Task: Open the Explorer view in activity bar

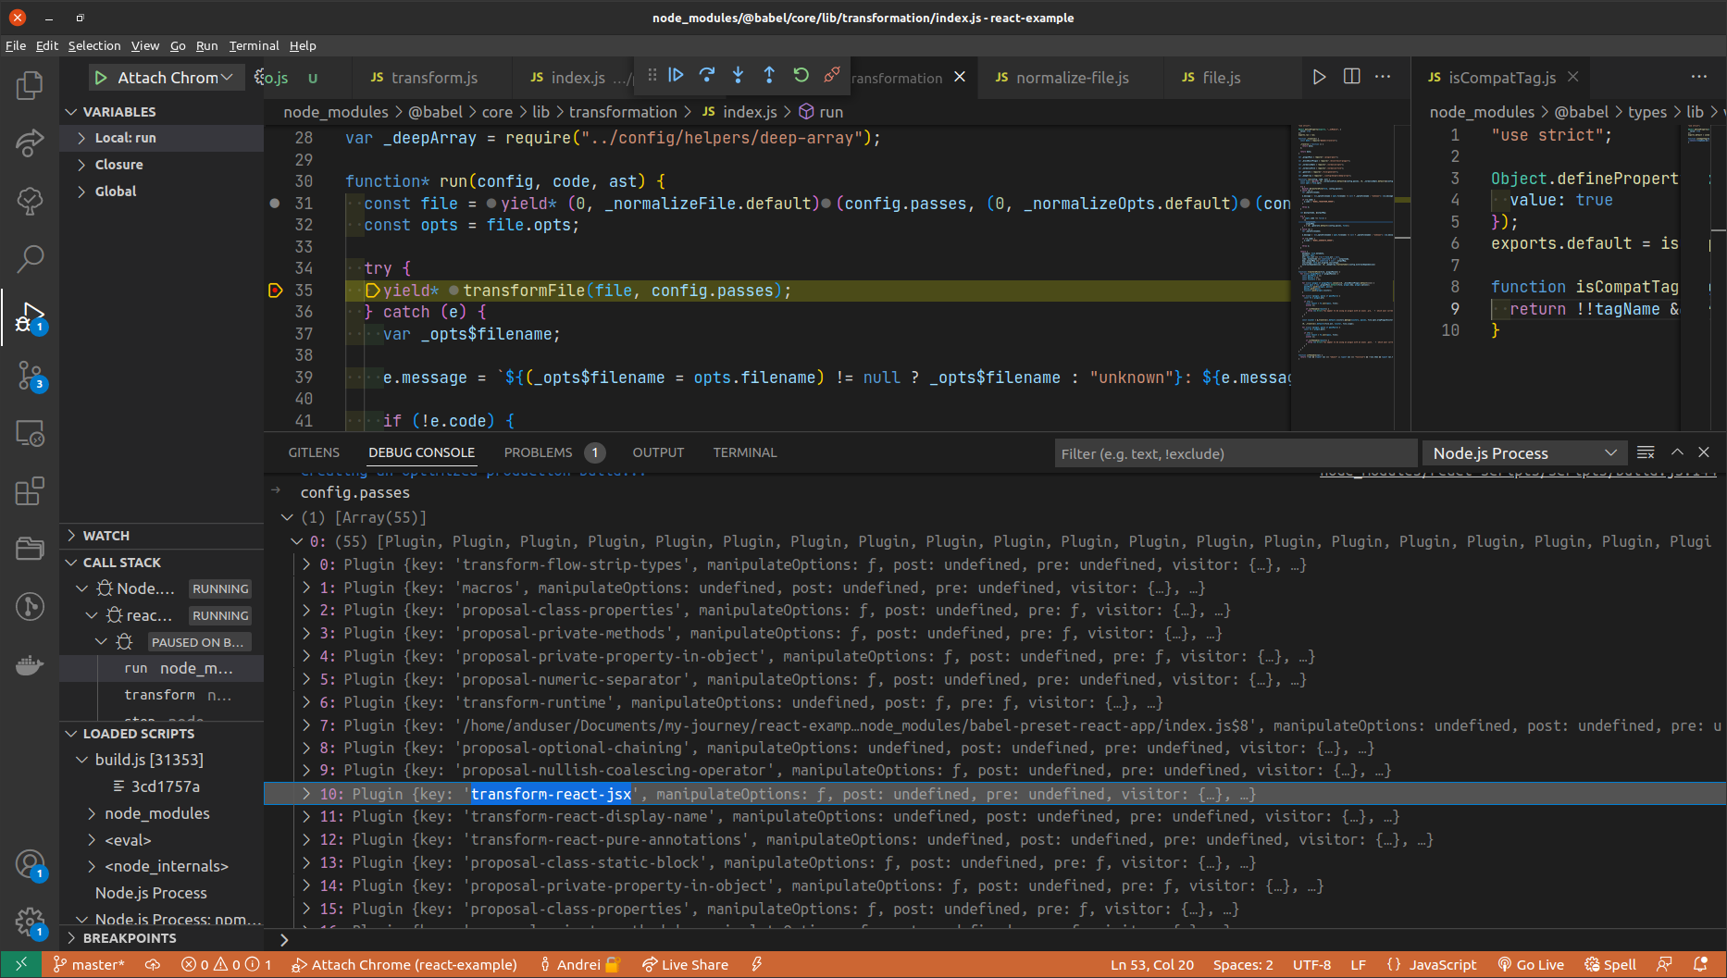Action: pos(30,86)
